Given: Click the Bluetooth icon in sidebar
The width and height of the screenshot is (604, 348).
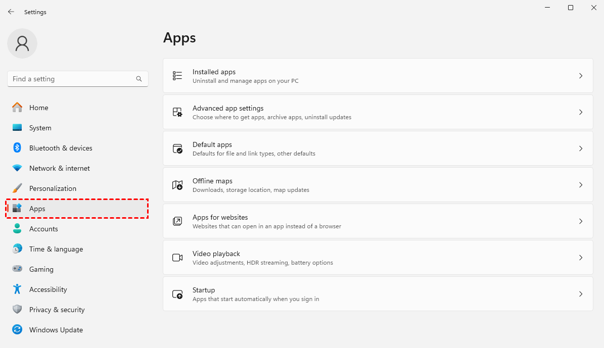Looking at the screenshot, I should tap(17, 148).
